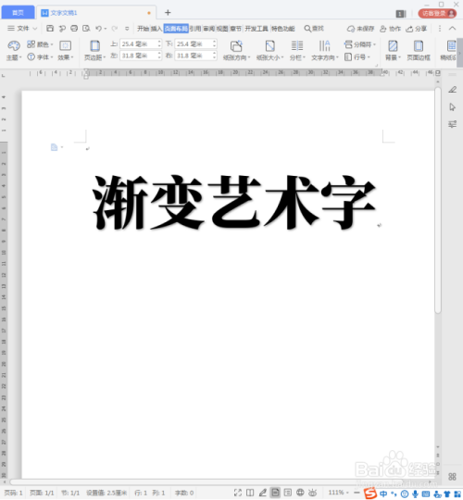Expand the quick access toolbar customize arrow

pos(127,29)
